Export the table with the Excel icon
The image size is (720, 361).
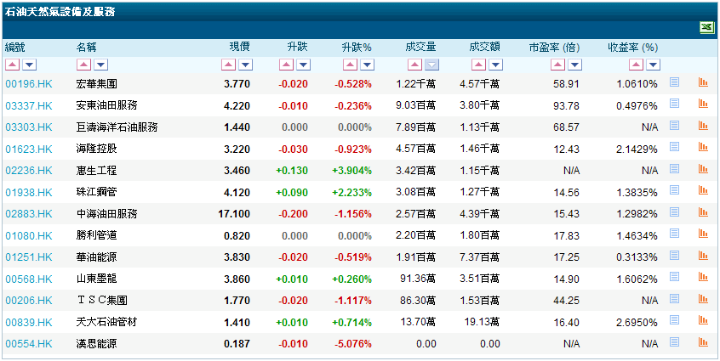706,27
